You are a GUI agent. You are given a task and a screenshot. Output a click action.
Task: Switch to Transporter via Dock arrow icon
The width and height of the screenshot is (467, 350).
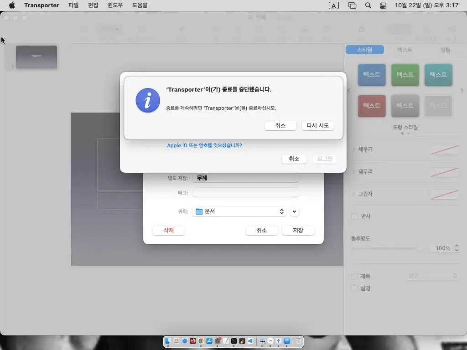(279, 341)
